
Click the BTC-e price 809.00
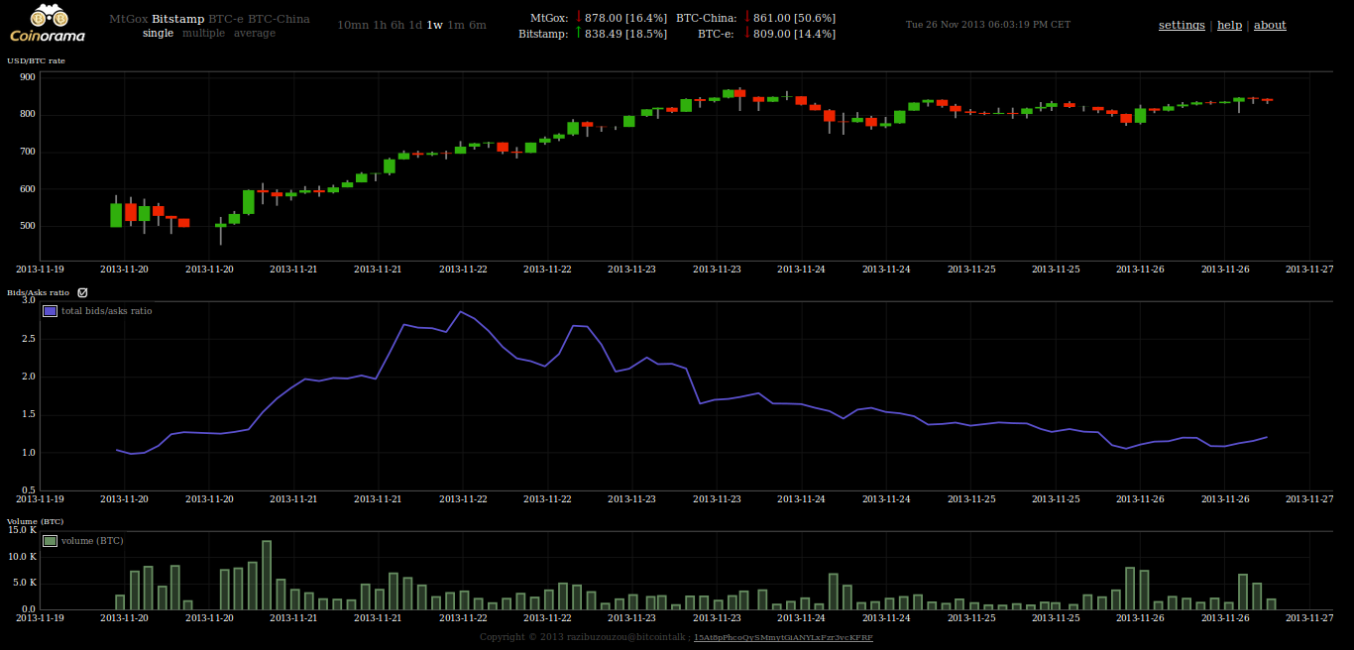[771, 34]
